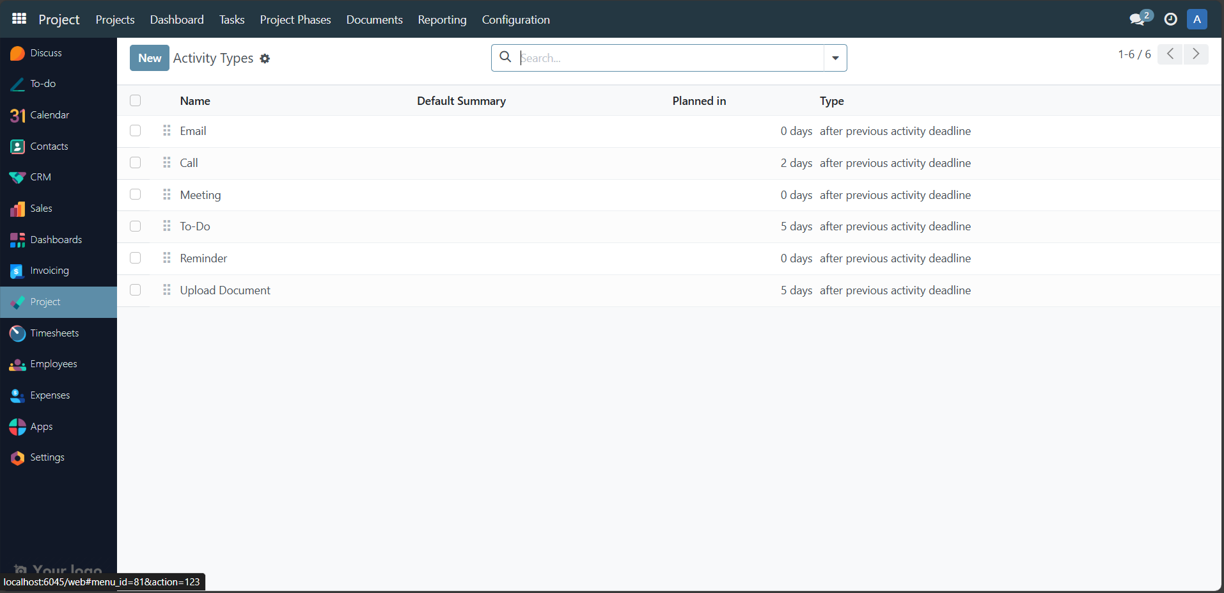The height and width of the screenshot is (593, 1224).
Task: Open the Configuration menu
Action: (x=515, y=19)
